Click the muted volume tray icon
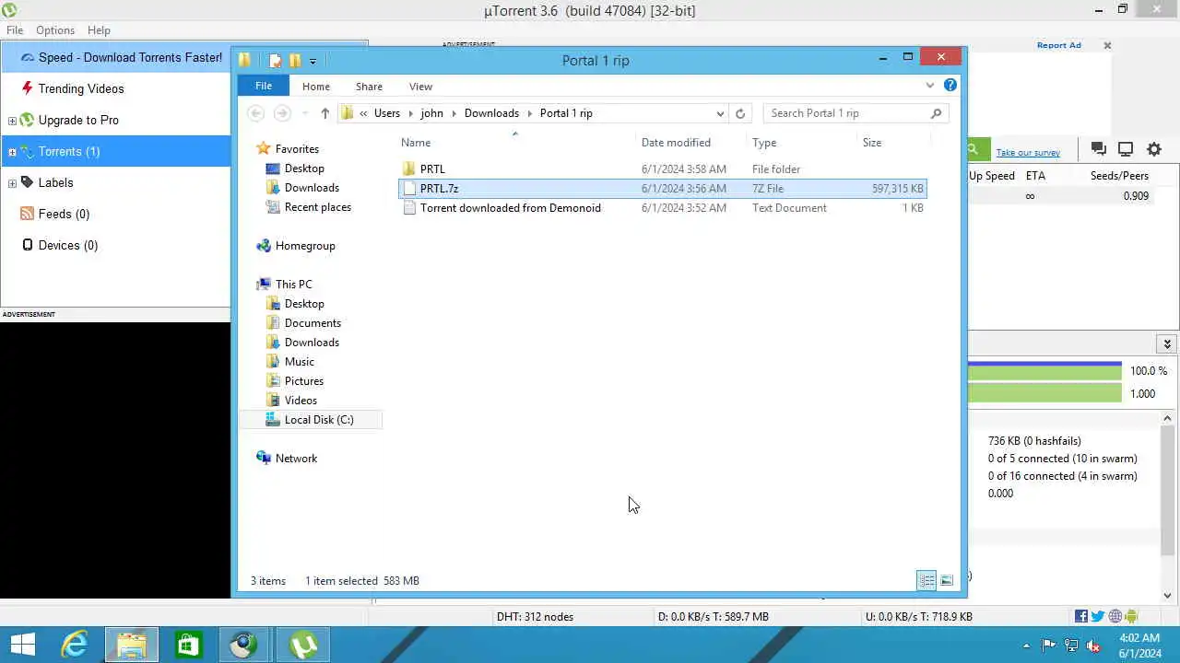 point(1092,646)
